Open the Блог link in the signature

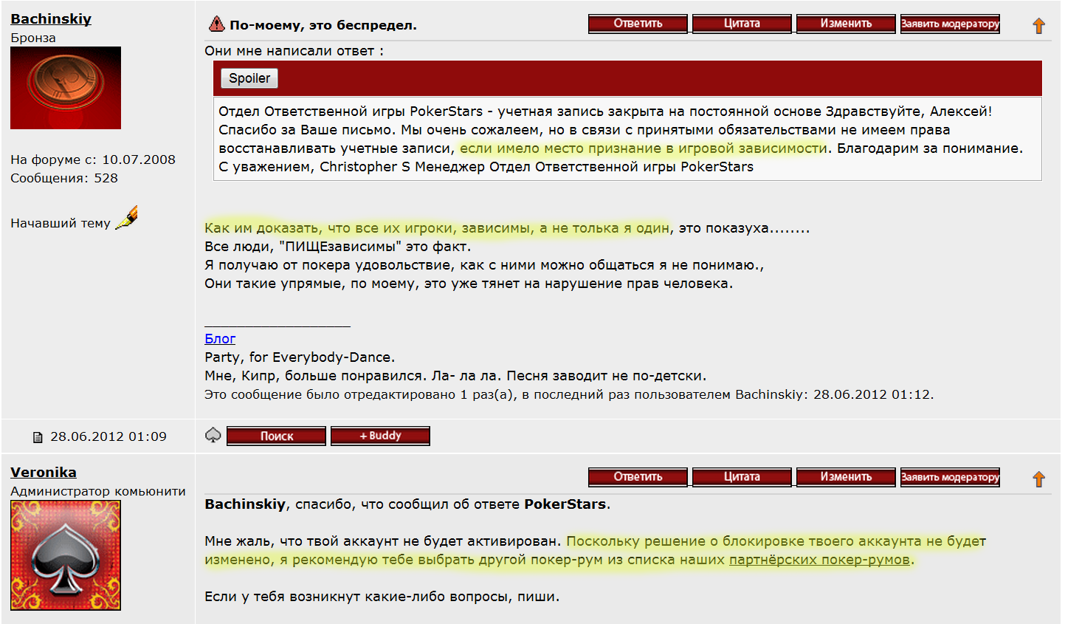(x=220, y=339)
